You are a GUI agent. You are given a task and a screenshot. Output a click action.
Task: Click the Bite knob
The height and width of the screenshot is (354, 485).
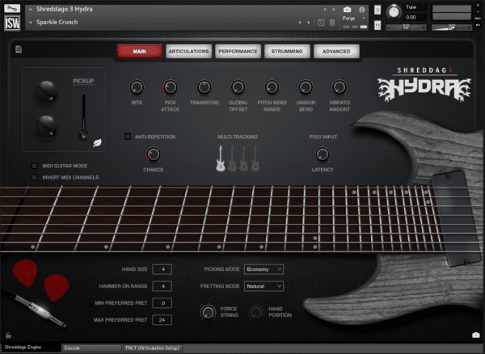tap(137, 87)
